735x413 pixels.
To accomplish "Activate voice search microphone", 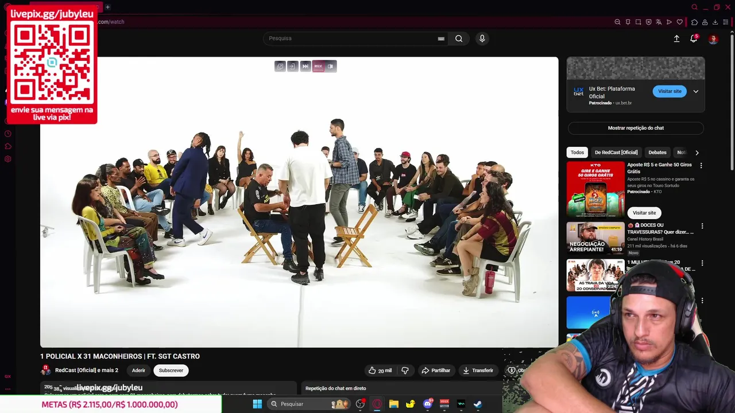I will [482, 38].
